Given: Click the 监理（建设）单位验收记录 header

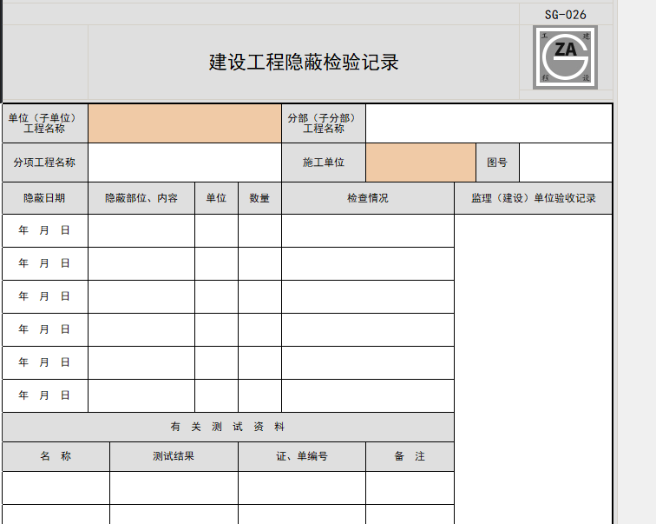Looking at the screenshot, I should click(533, 198).
